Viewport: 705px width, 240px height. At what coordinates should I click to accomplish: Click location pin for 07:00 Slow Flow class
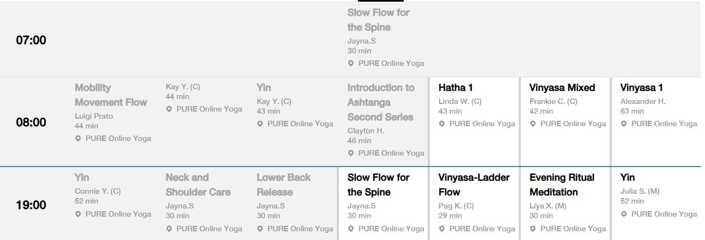coord(351,64)
